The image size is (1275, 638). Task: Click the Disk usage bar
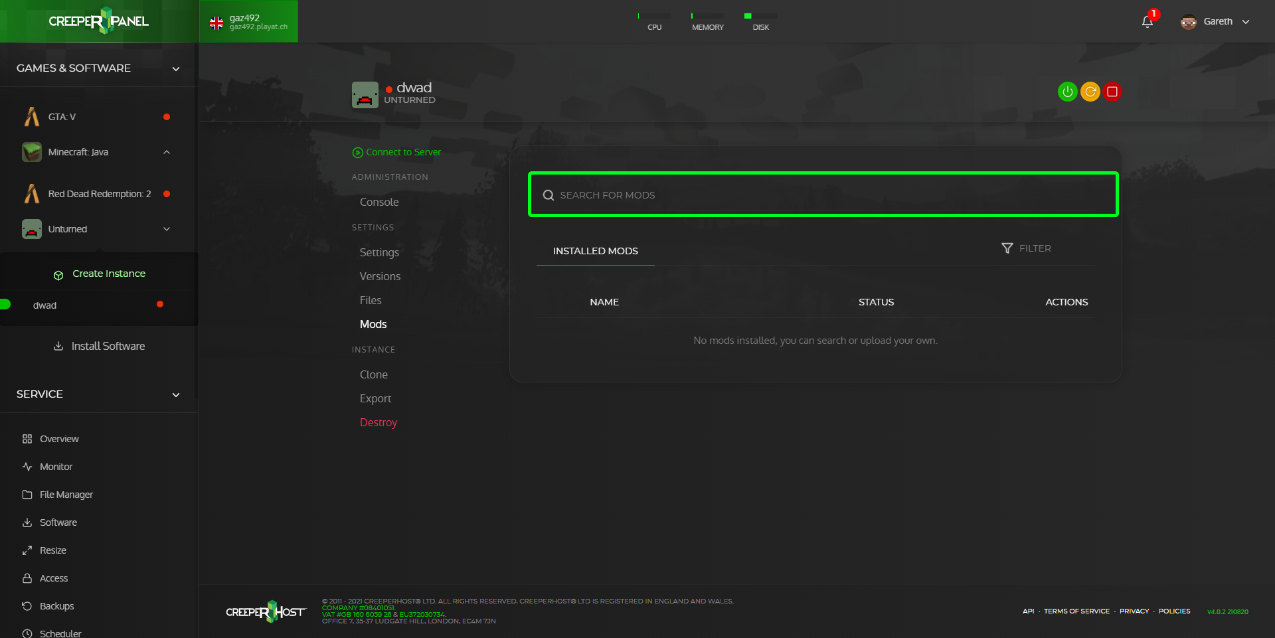(760, 16)
